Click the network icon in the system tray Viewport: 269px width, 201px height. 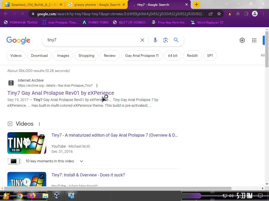225,196
